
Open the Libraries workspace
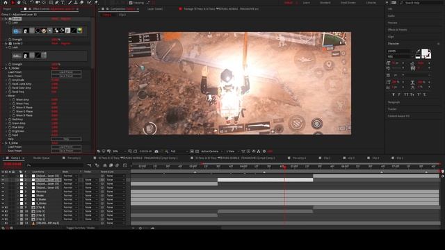coord(371,3)
